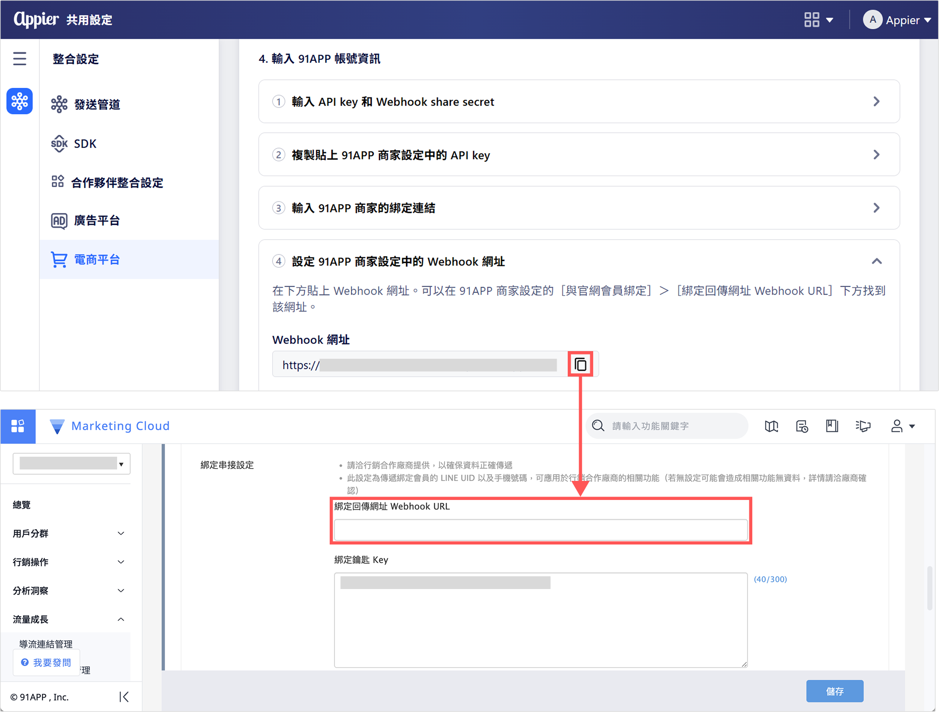This screenshot has height=712, width=939.
Task: Click the 4. 輸入 91APP 帳號資訊 heading
Action: (x=319, y=59)
